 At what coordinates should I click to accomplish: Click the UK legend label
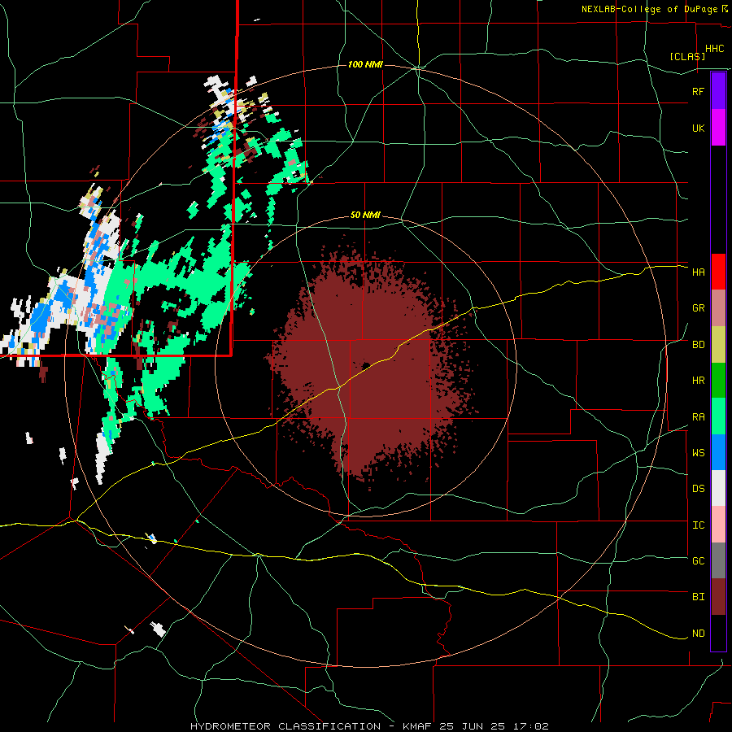698,129
